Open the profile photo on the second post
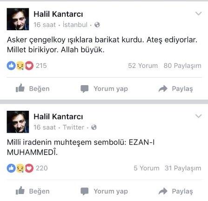The image size is (208, 201). pos(18,122)
